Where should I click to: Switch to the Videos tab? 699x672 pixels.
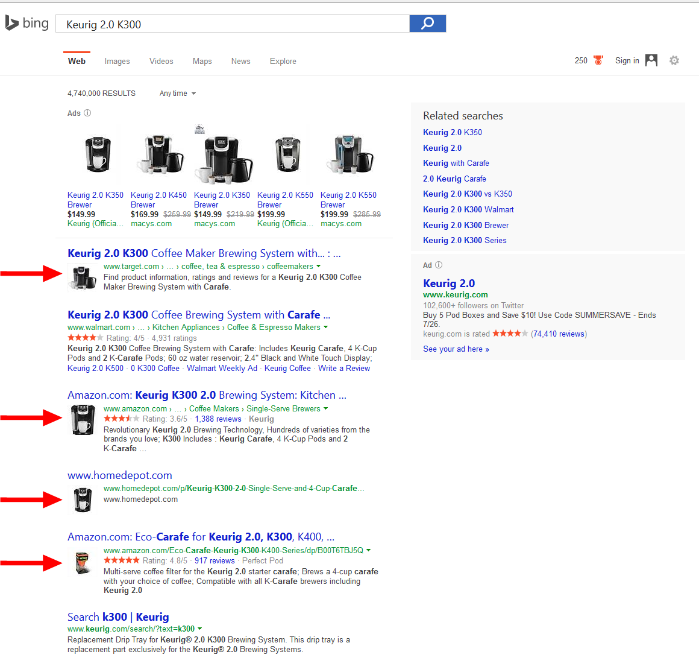click(161, 62)
